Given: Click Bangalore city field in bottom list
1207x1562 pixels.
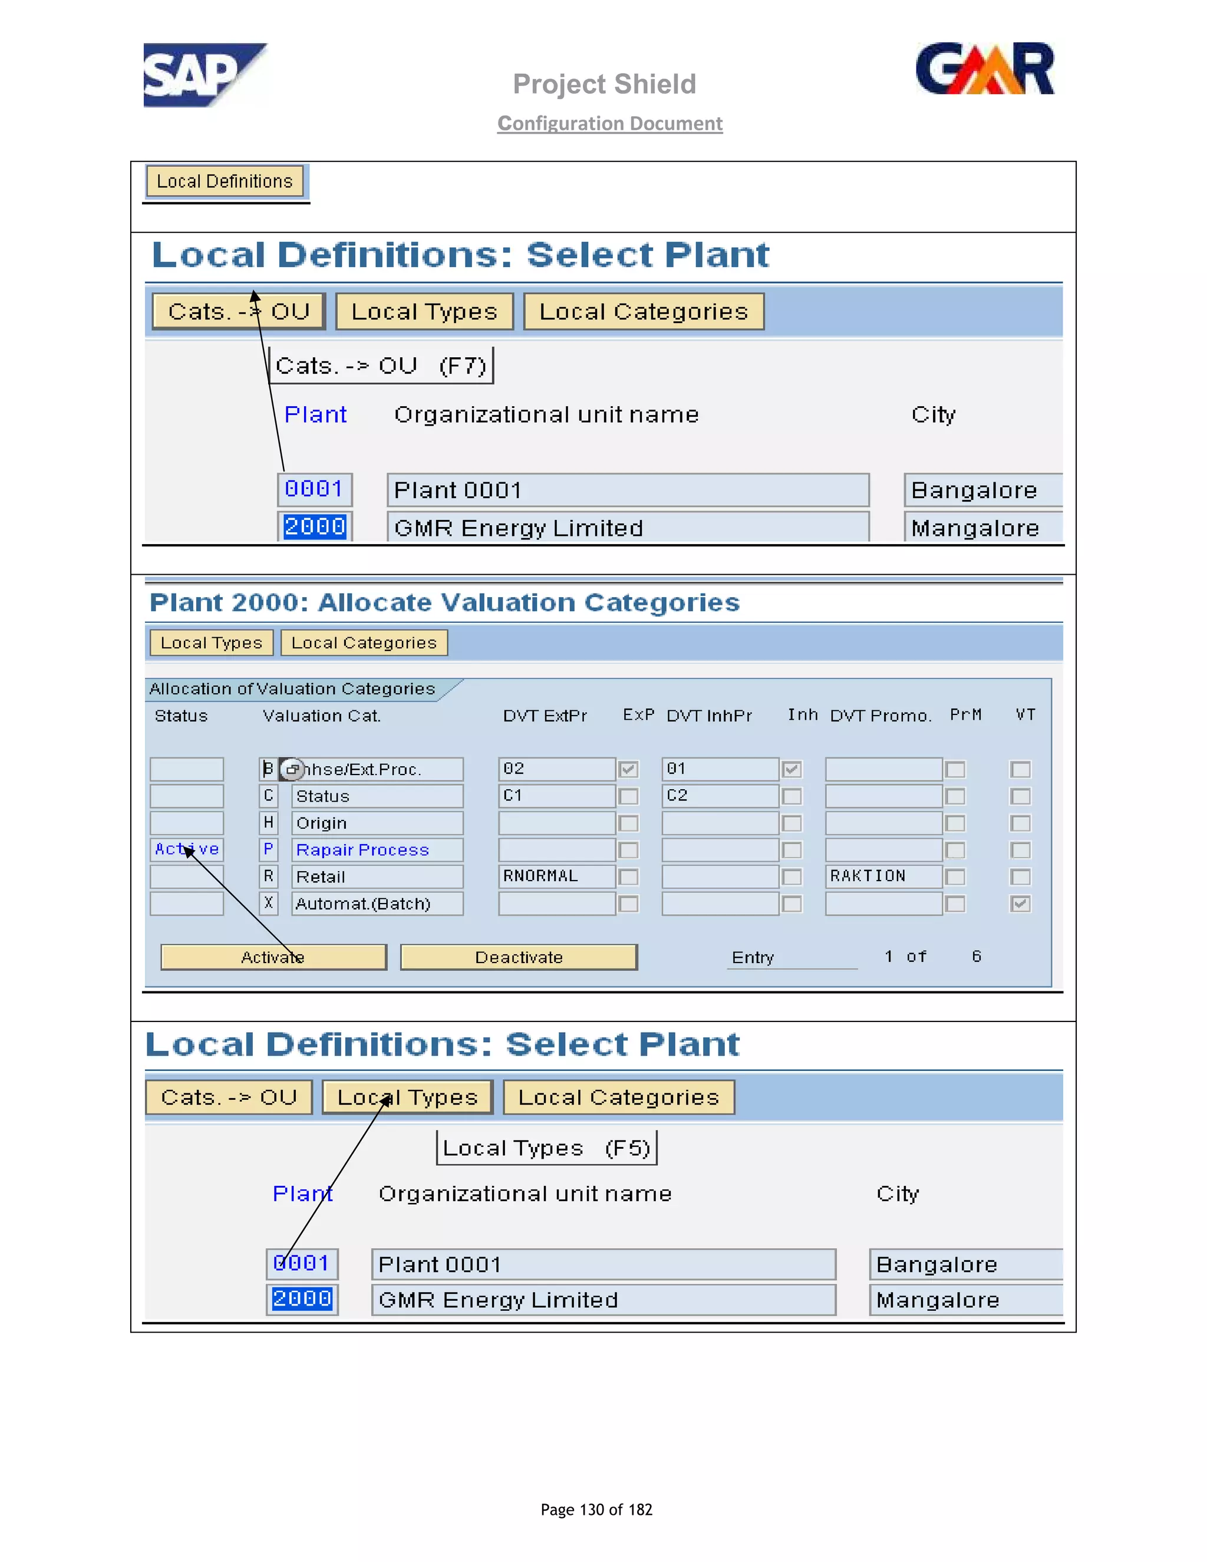Looking at the screenshot, I should click(x=966, y=1264).
